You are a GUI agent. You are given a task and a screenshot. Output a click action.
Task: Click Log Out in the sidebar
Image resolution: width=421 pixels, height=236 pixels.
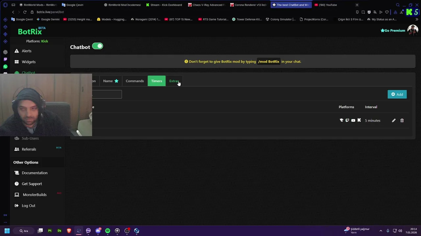point(28,206)
